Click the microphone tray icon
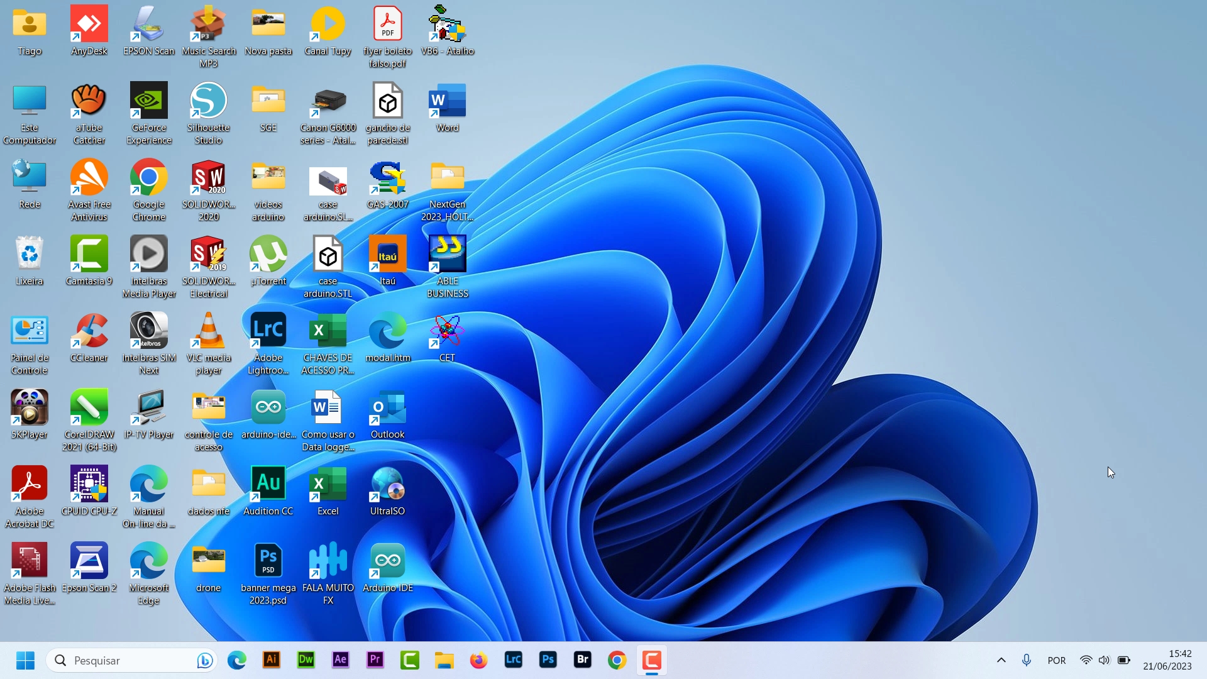Image resolution: width=1207 pixels, height=679 pixels. tap(1027, 660)
